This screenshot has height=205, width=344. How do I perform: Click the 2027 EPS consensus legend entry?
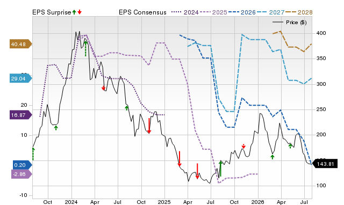pos(270,12)
